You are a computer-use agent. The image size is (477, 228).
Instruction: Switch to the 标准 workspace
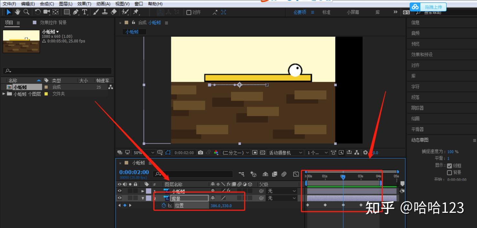[326, 12]
